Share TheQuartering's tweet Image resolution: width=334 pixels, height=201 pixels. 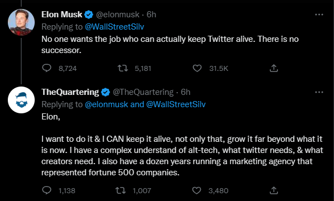click(x=274, y=190)
